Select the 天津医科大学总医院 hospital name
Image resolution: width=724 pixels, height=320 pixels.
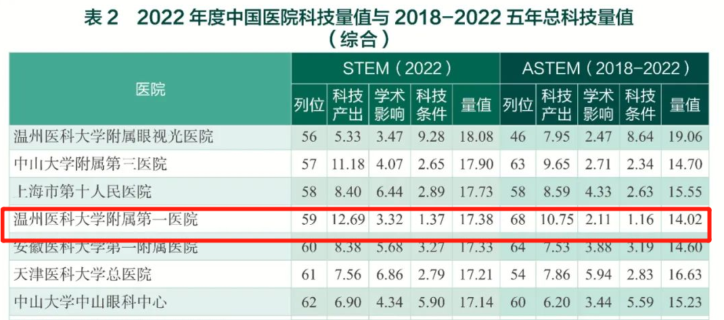coord(83,275)
